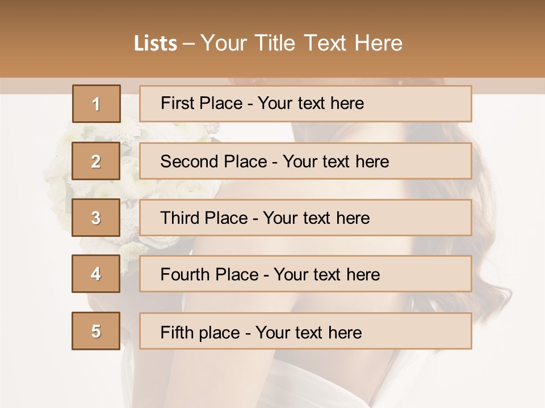Image resolution: width=545 pixels, height=408 pixels.
Task: Select 'Fourth Place - Your text here' bar
Action: (x=305, y=274)
